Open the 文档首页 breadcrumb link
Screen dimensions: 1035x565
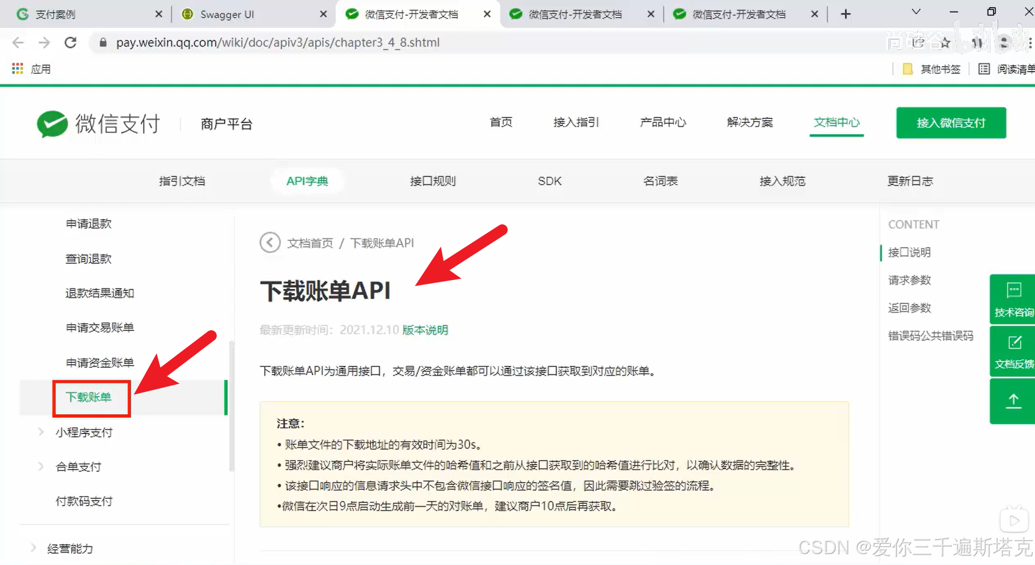[310, 243]
